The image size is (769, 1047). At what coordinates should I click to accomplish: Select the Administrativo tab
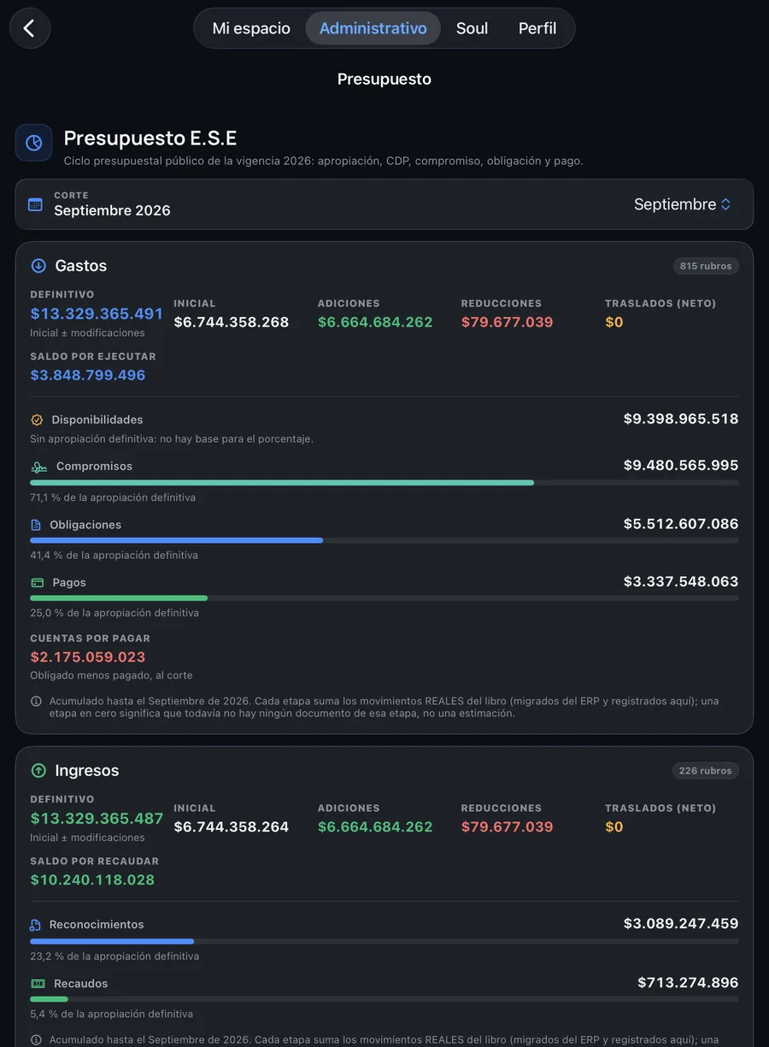(x=373, y=28)
